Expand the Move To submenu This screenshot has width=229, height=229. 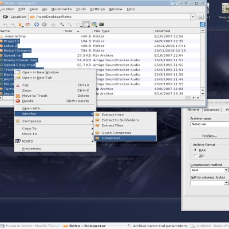coord(55,134)
